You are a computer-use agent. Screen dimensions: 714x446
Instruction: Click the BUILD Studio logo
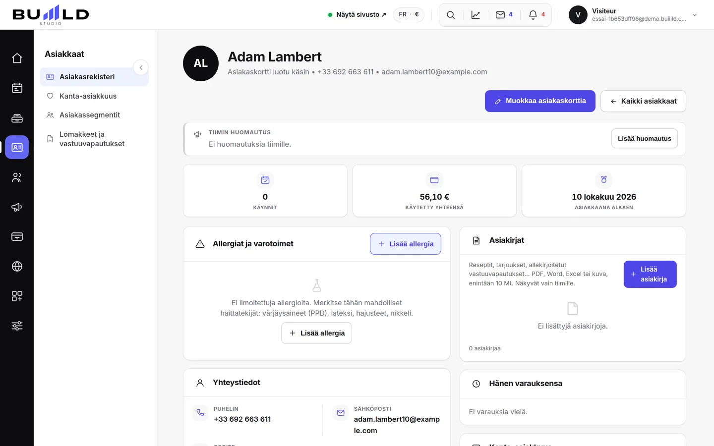(51, 15)
